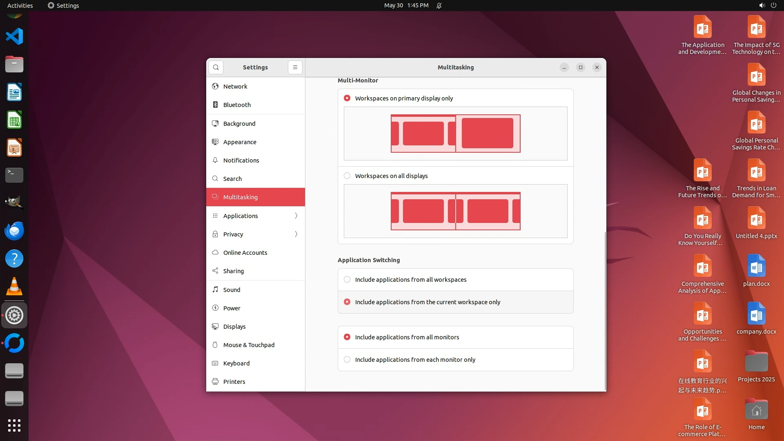784x441 pixels.
Task: Expand the Applications settings submenu chevron
Action: click(x=296, y=216)
